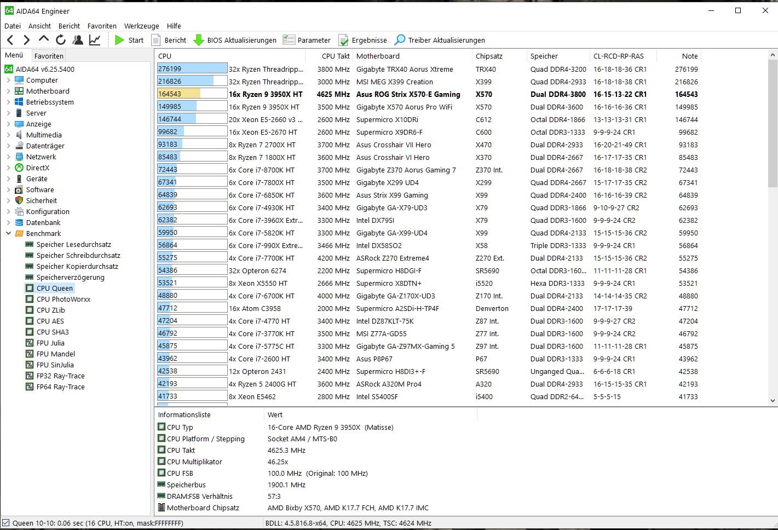Open the Hilfe menu
This screenshot has height=530, width=778.
(x=174, y=26)
